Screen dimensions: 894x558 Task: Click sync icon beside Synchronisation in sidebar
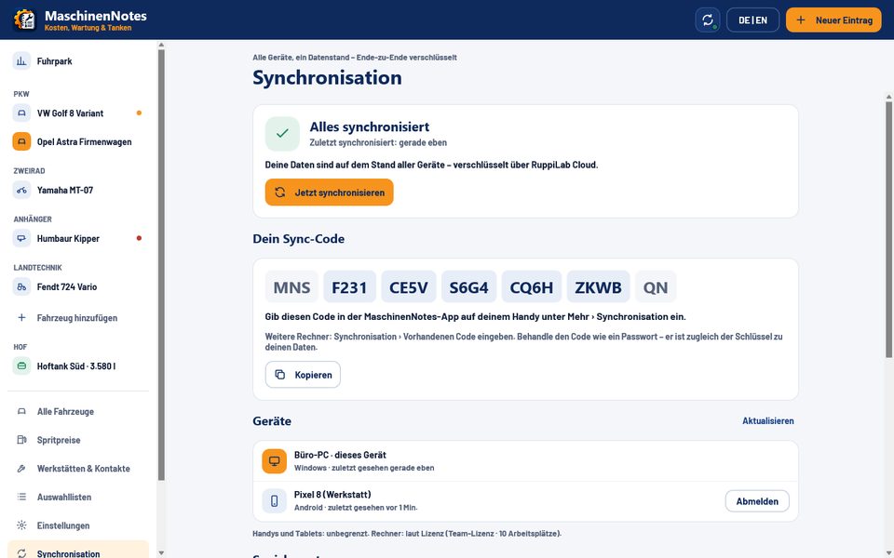[x=21, y=553]
